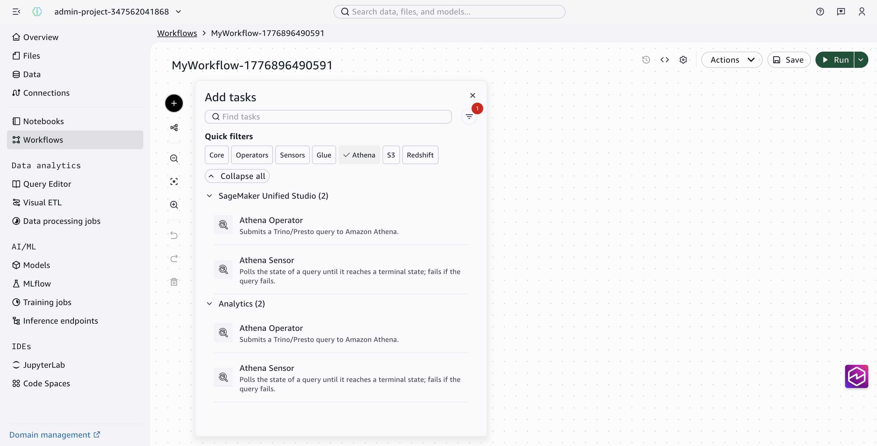Image resolution: width=877 pixels, height=446 pixels.
Task: Open Inference endpoints
Action: [75, 321]
